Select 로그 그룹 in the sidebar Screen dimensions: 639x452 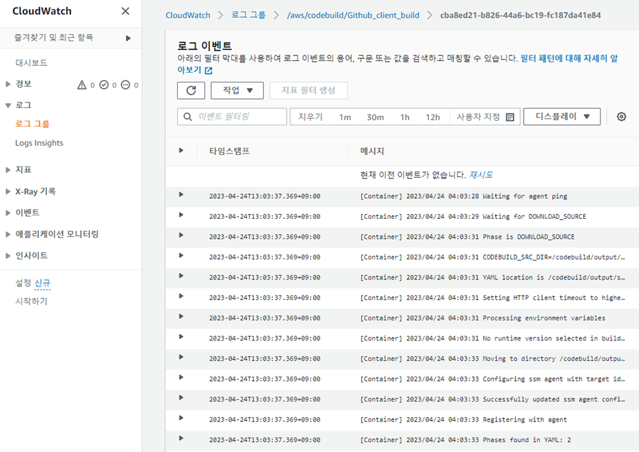click(x=32, y=124)
